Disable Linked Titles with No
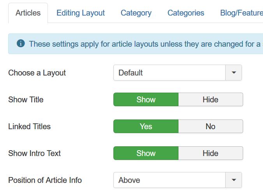 [x=210, y=126]
